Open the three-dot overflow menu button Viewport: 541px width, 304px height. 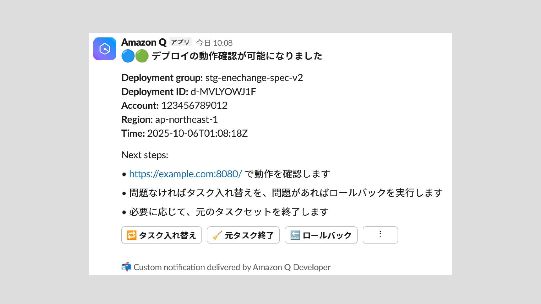tap(380, 235)
